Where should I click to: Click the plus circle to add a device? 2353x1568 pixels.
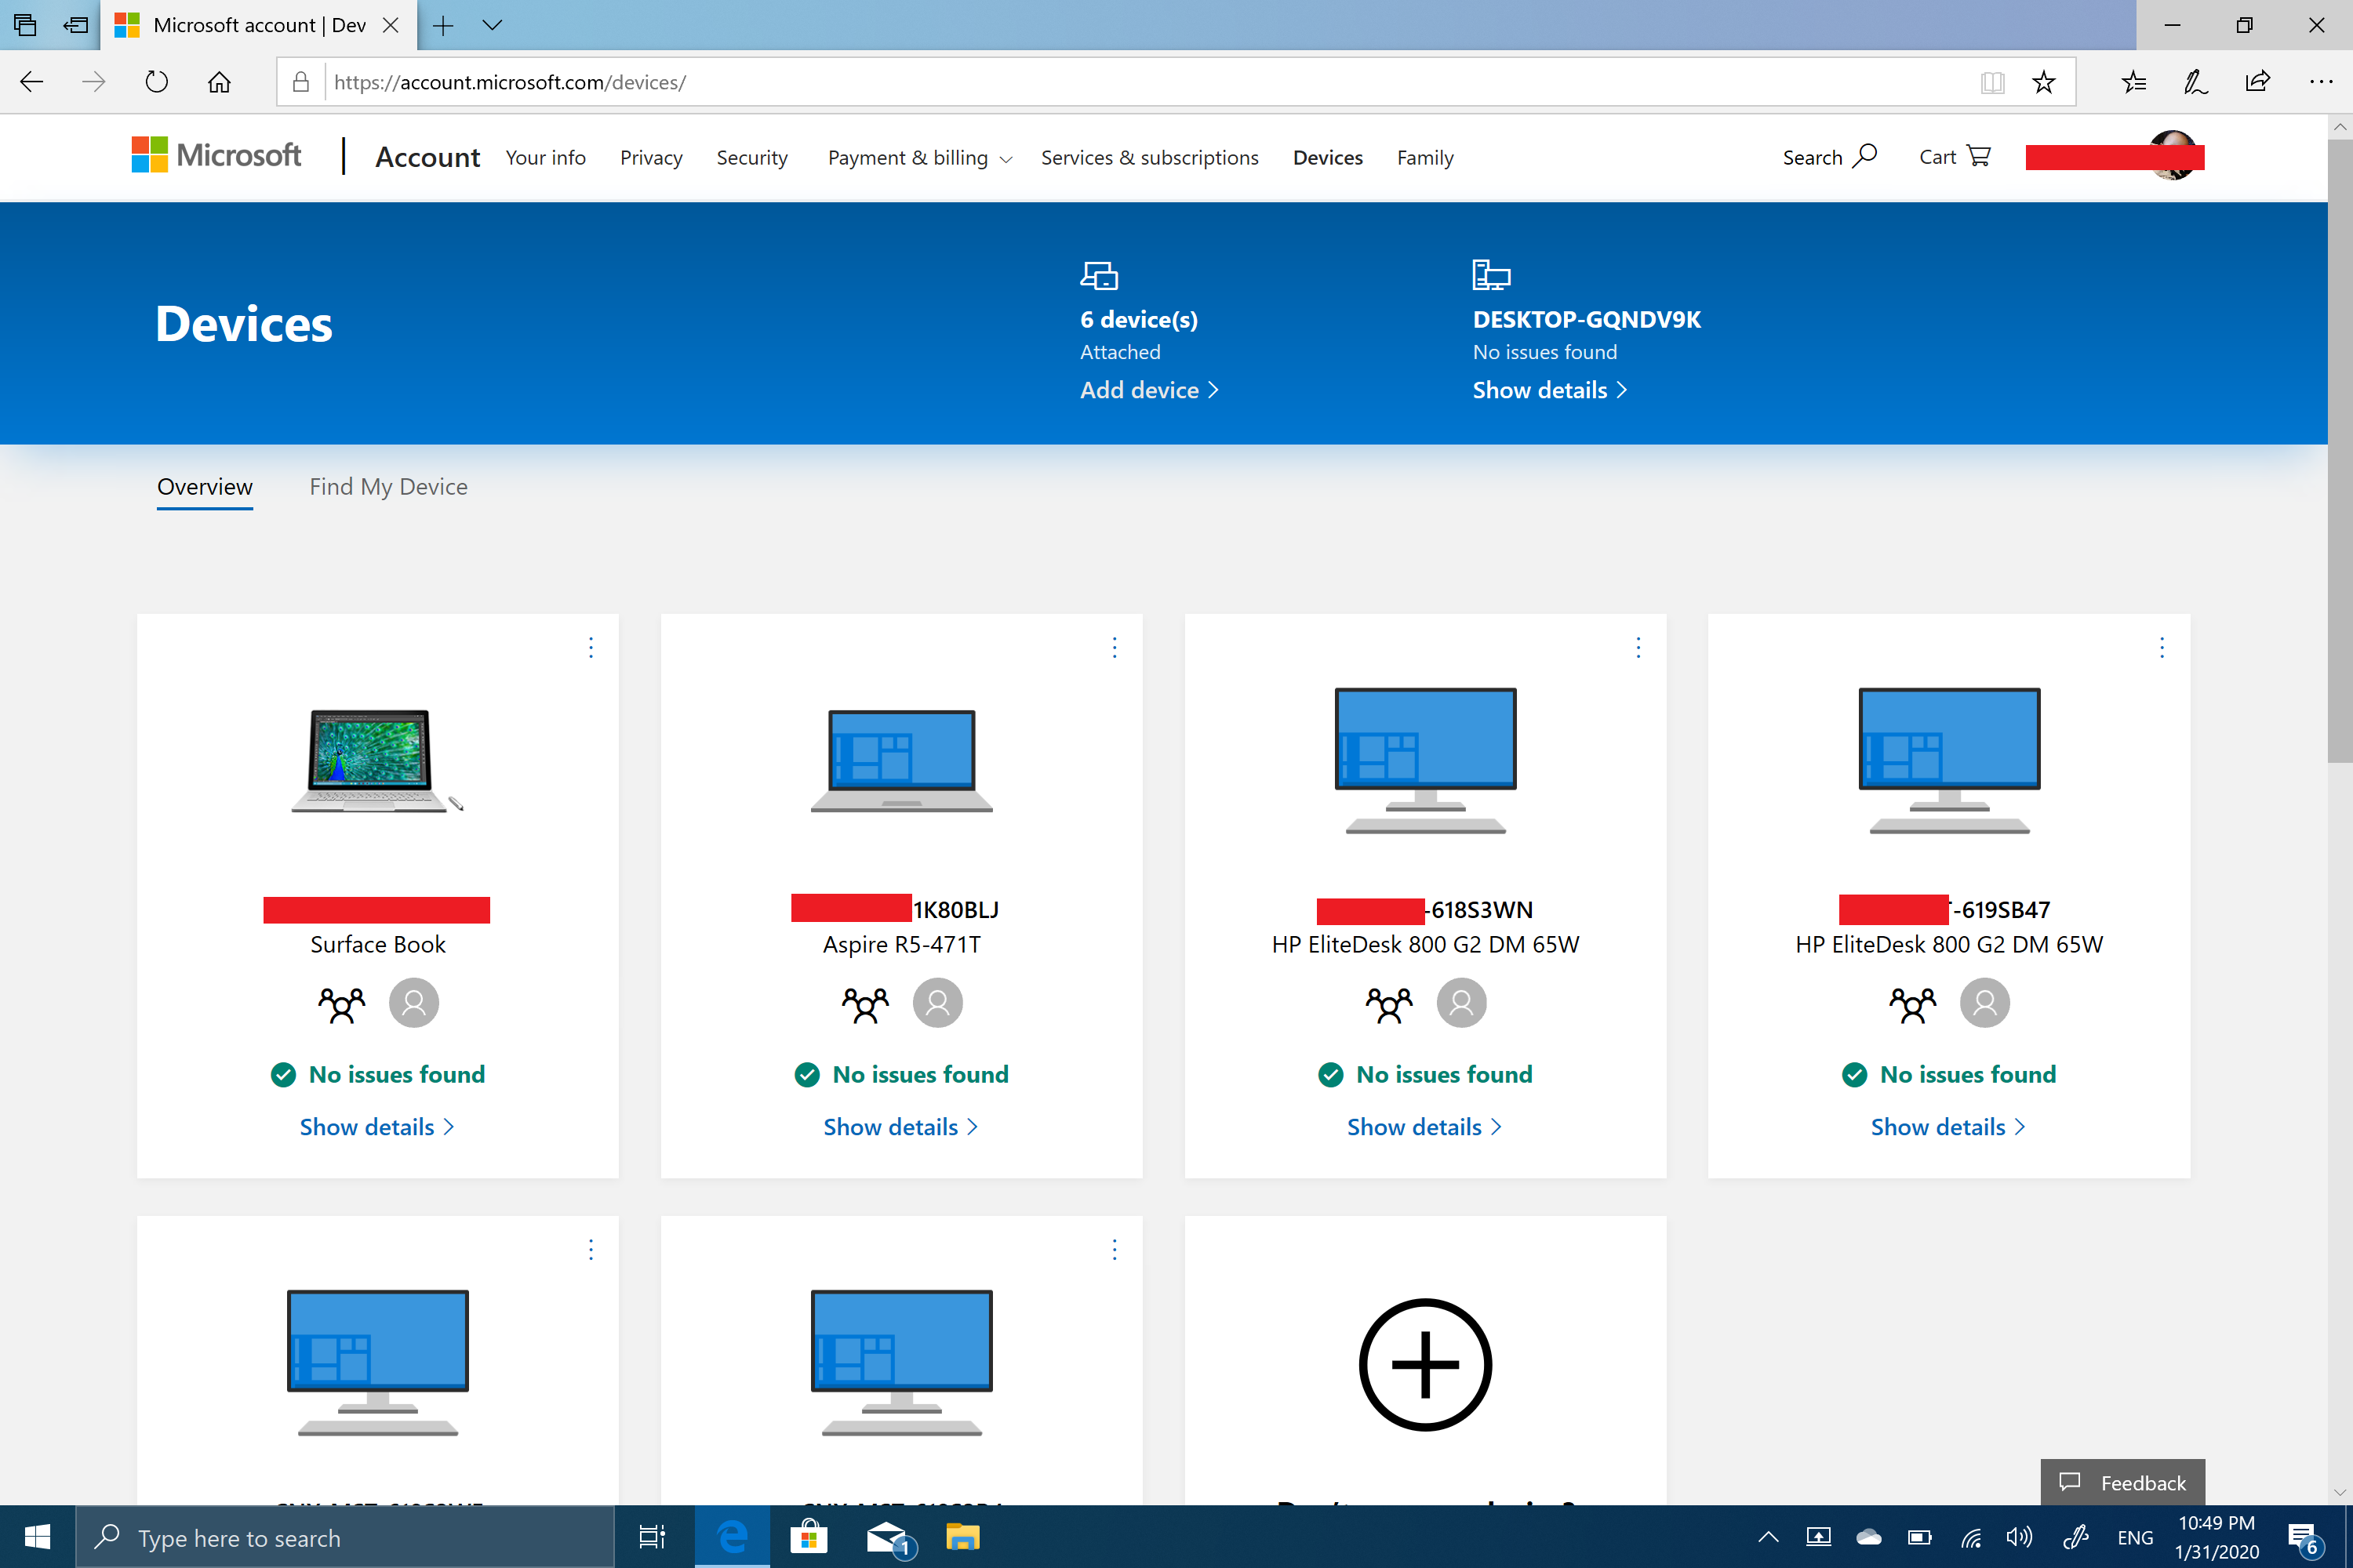tap(1426, 1365)
